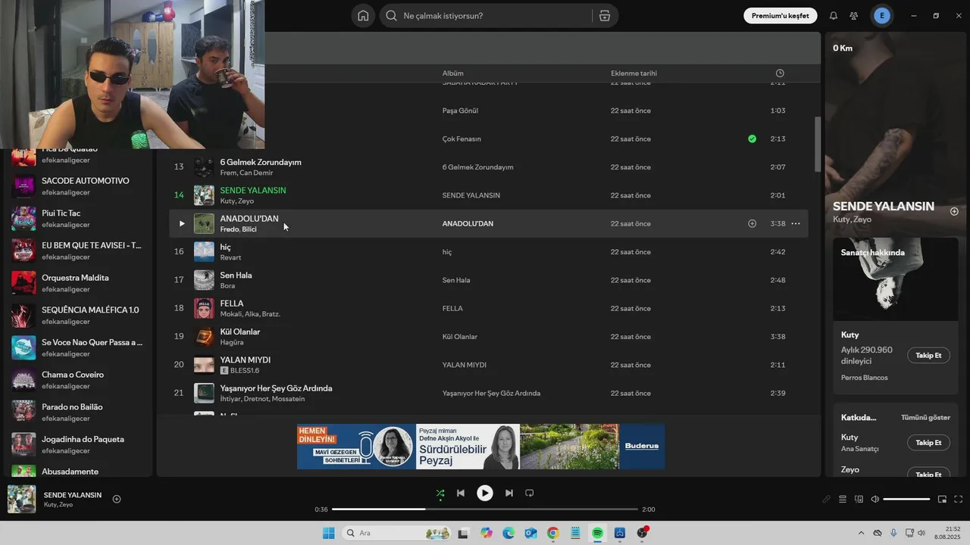Open SACODE AUTOMOTIVO playlist in sidebar
This screenshot has height=545, width=970.
tap(80, 186)
